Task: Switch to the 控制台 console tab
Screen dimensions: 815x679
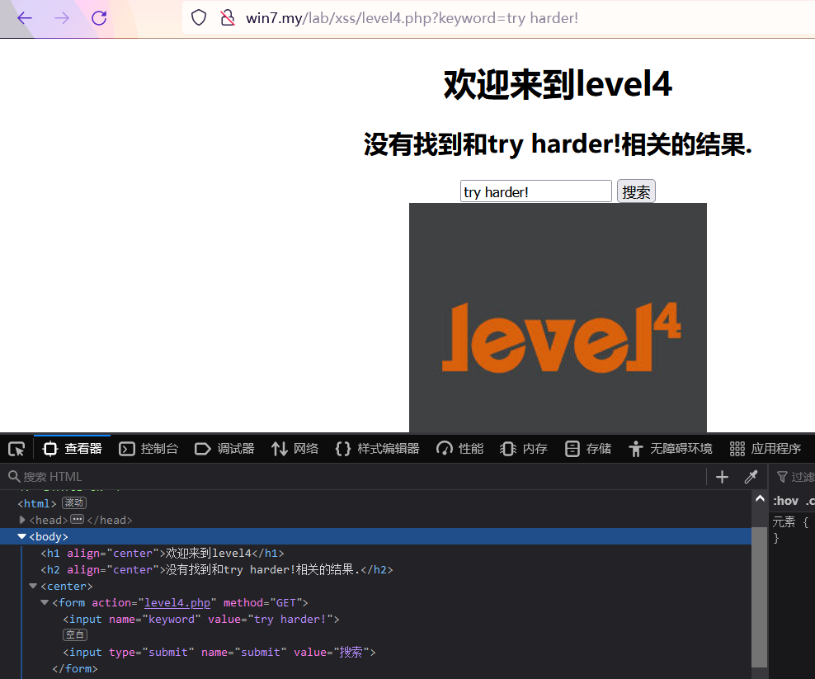Action: coord(148,448)
